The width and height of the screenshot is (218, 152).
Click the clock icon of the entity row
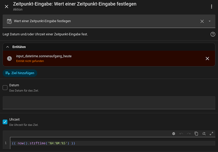coord(9,58)
